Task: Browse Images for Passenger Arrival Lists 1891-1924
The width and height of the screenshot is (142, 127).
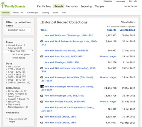Action: coord(108,77)
